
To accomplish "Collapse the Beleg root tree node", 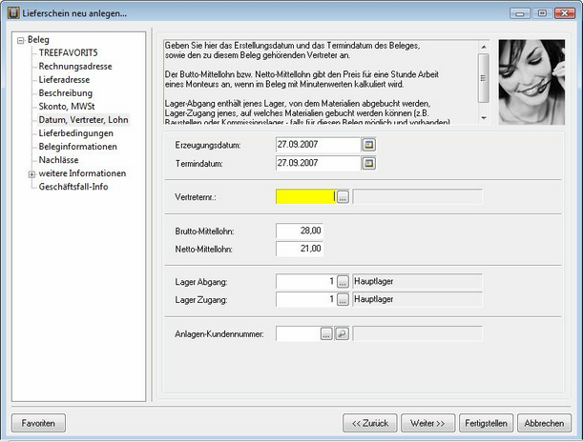I will pyautogui.click(x=20, y=40).
